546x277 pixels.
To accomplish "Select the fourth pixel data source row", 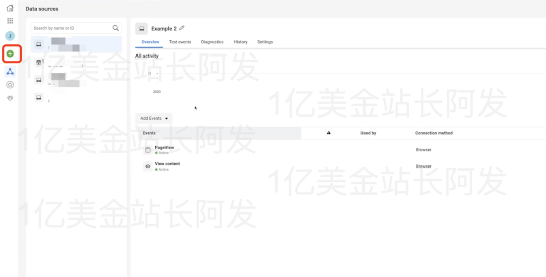I will tap(76, 98).
